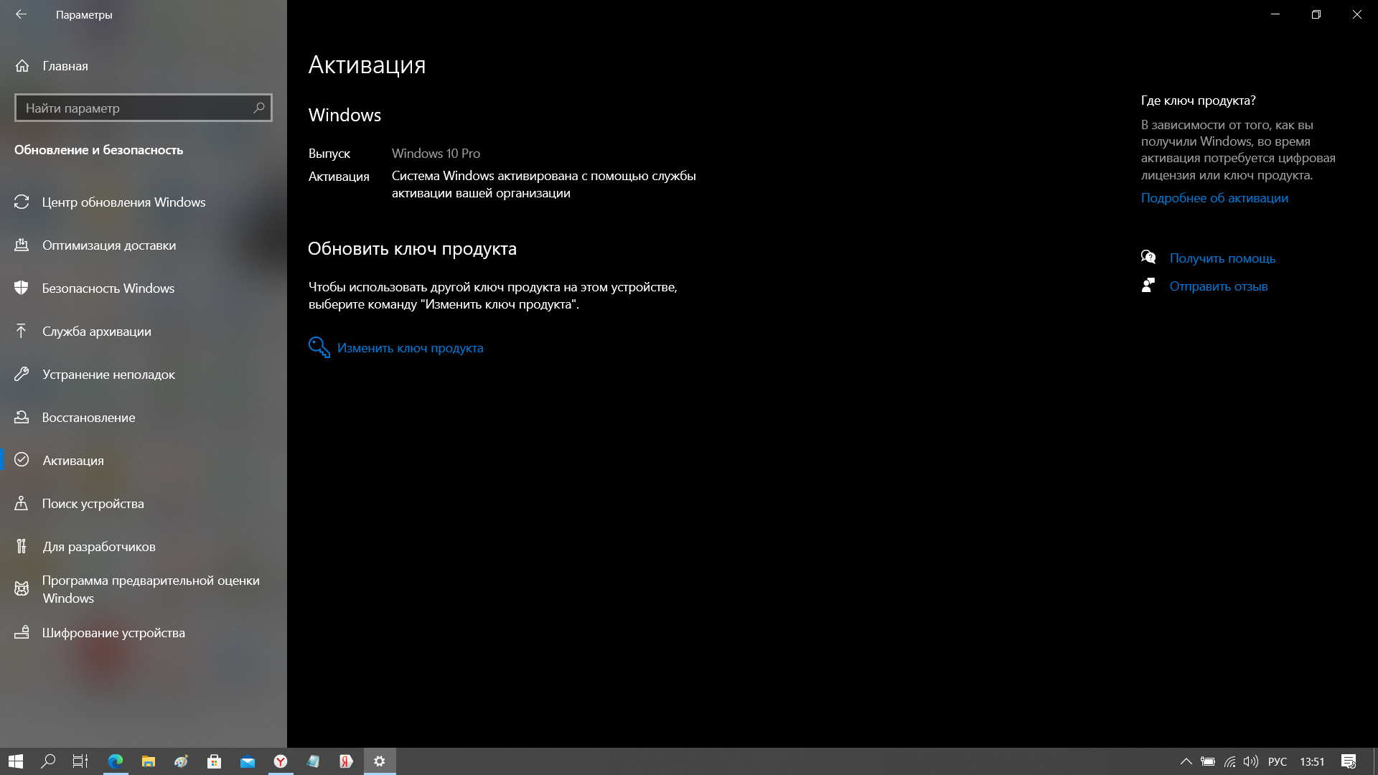Click the backup upload arrow icon
The height and width of the screenshot is (775, 1378).
click(x=22, y=331)
